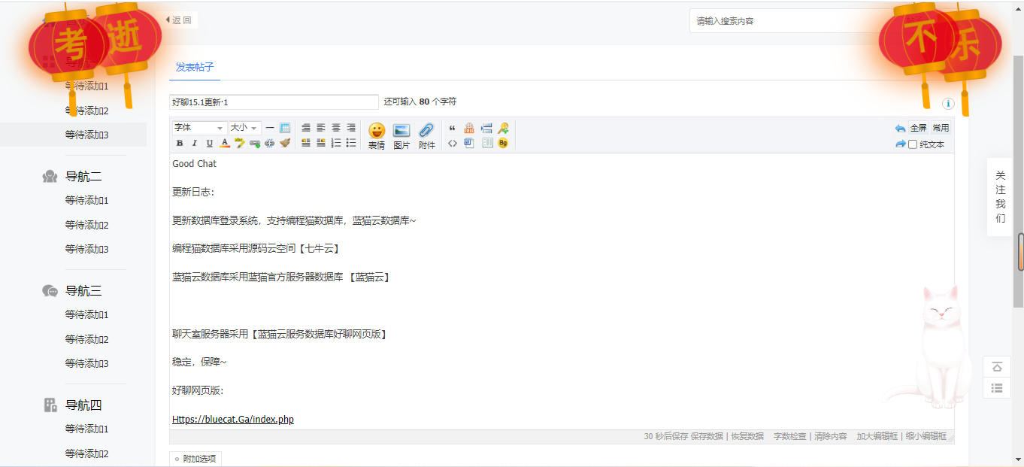
Task: Click the back-to-top arrow button
Action: click(x=997, y=367)
